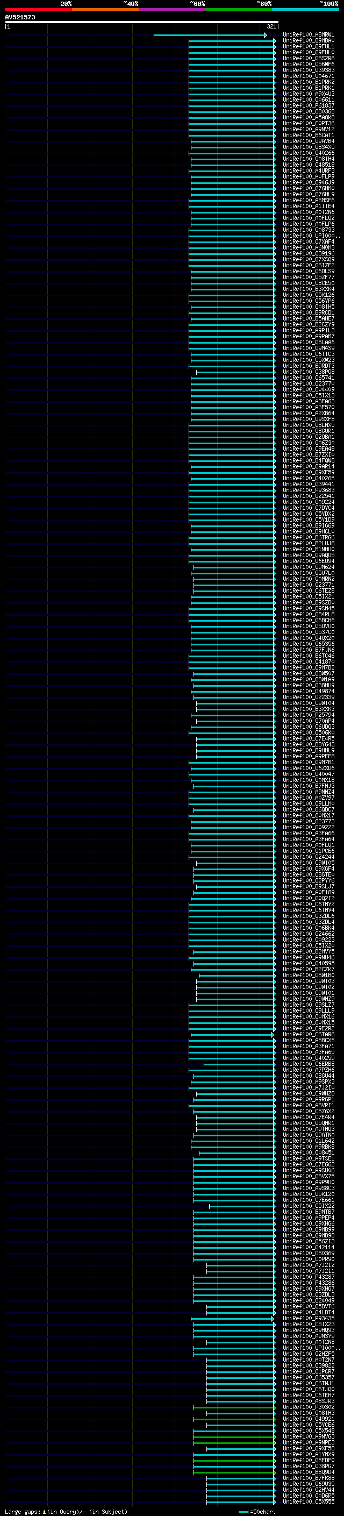Click label UniRef100_B3XXK3
The image size is (344, 1516).
(x=309, y=709)
